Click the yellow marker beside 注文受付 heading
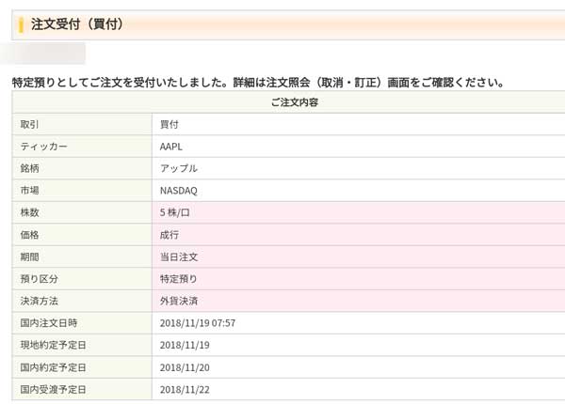 [22, 24]
